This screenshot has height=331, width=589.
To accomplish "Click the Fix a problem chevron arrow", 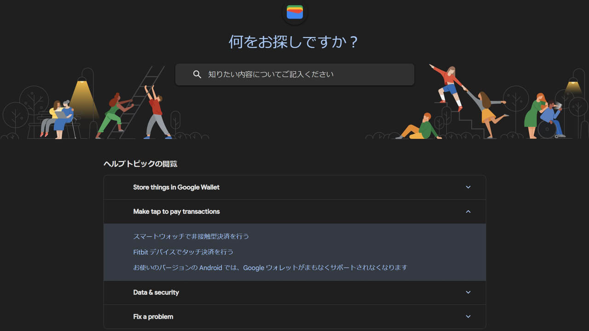I will coord(468,316).
